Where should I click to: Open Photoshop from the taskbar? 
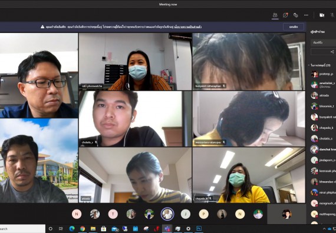[x=199, y=229]
